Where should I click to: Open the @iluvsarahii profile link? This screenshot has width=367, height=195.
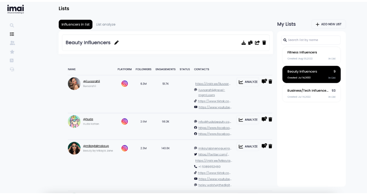[91, 81]
